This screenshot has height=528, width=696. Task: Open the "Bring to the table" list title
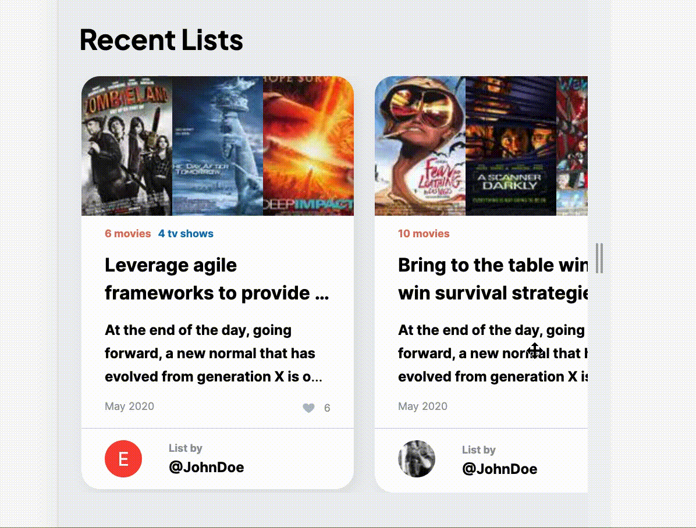coord(492,279)
